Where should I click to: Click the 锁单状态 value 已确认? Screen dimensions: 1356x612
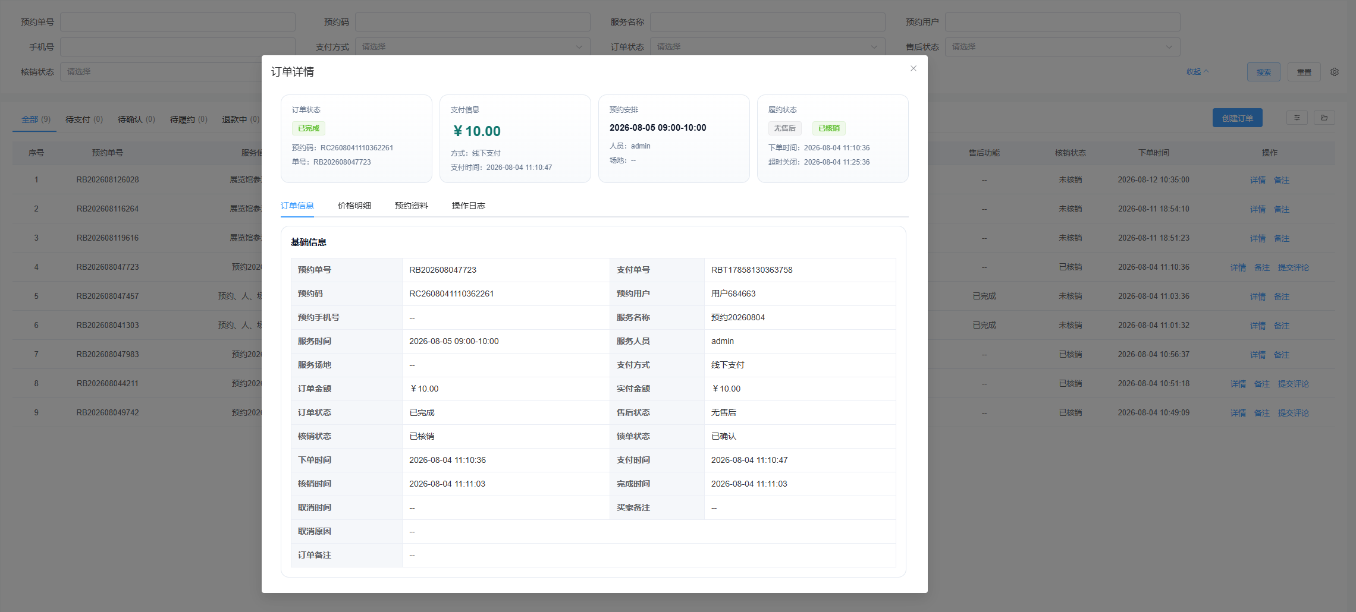coord(723,436)
